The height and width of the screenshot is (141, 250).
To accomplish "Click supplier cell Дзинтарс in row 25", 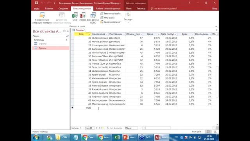I will [x=117, y=38].
